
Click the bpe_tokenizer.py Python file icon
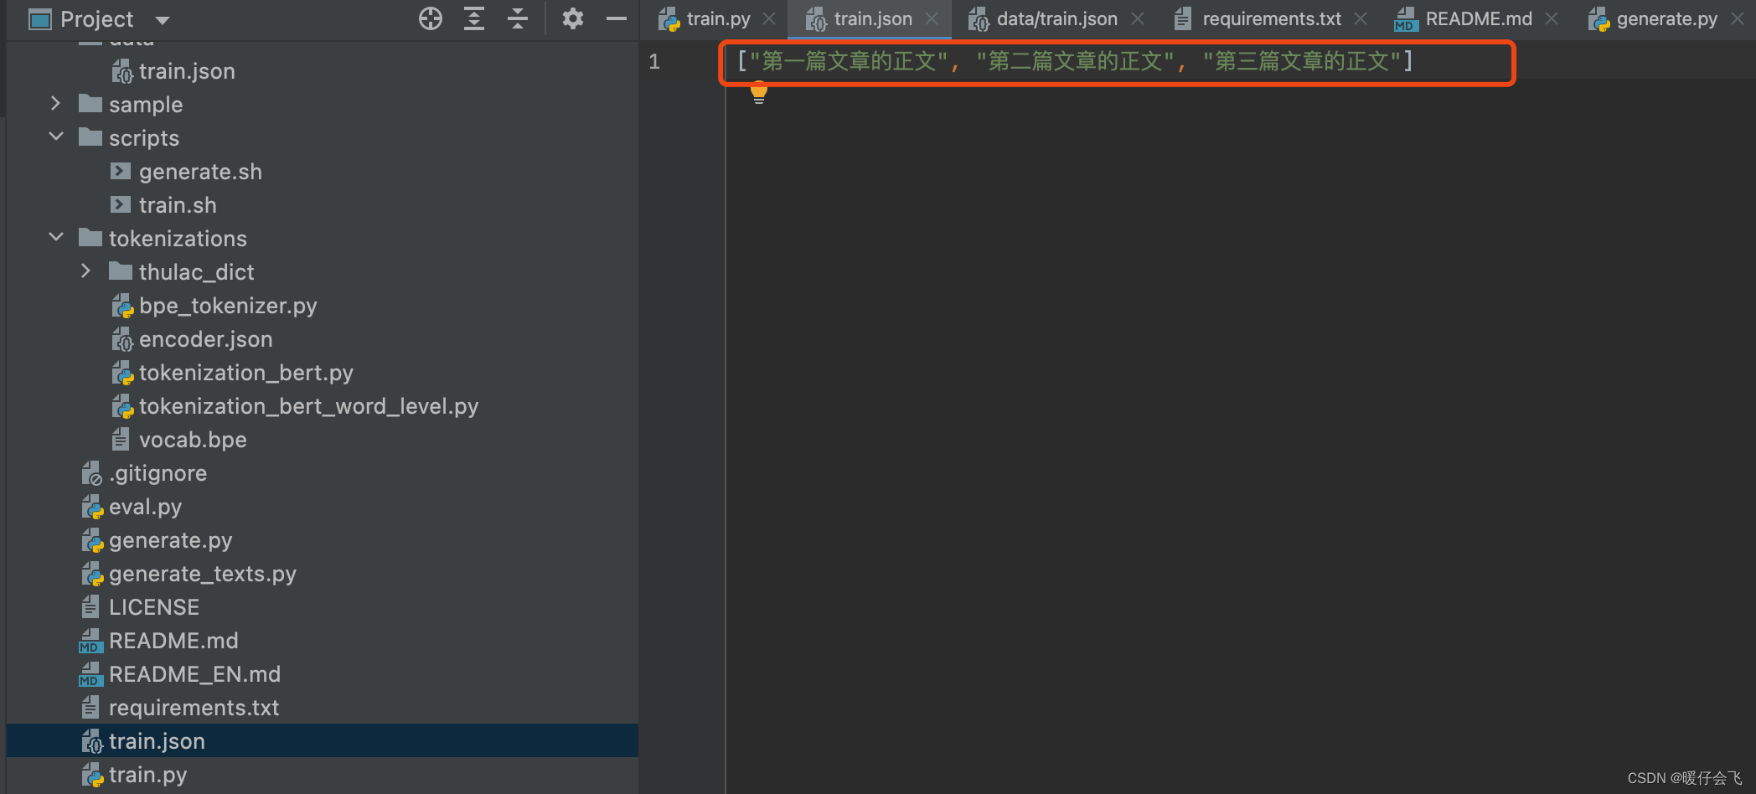pos(122,306)
